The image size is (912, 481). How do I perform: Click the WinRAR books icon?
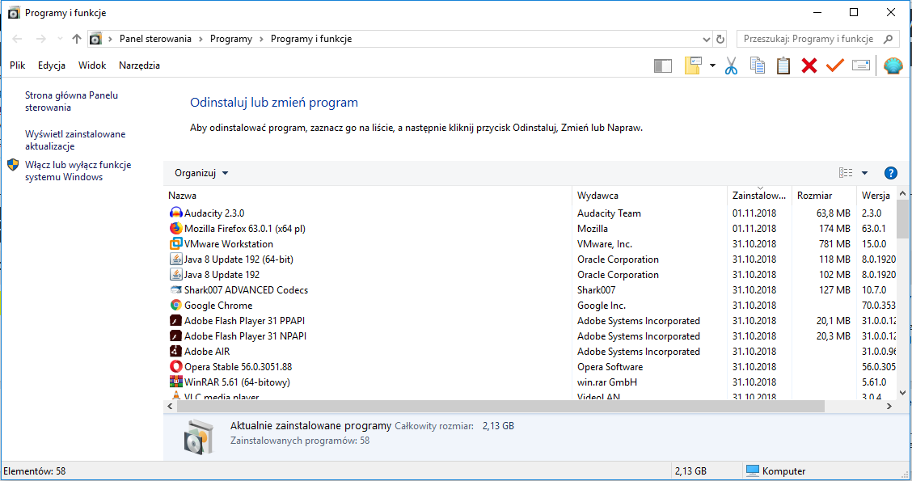(175, 382)
